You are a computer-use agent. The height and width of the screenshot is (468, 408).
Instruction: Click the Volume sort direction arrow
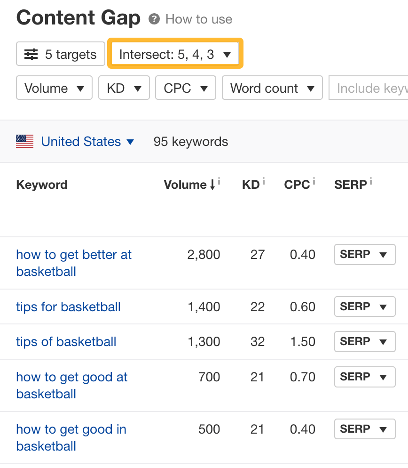(213, 185)
